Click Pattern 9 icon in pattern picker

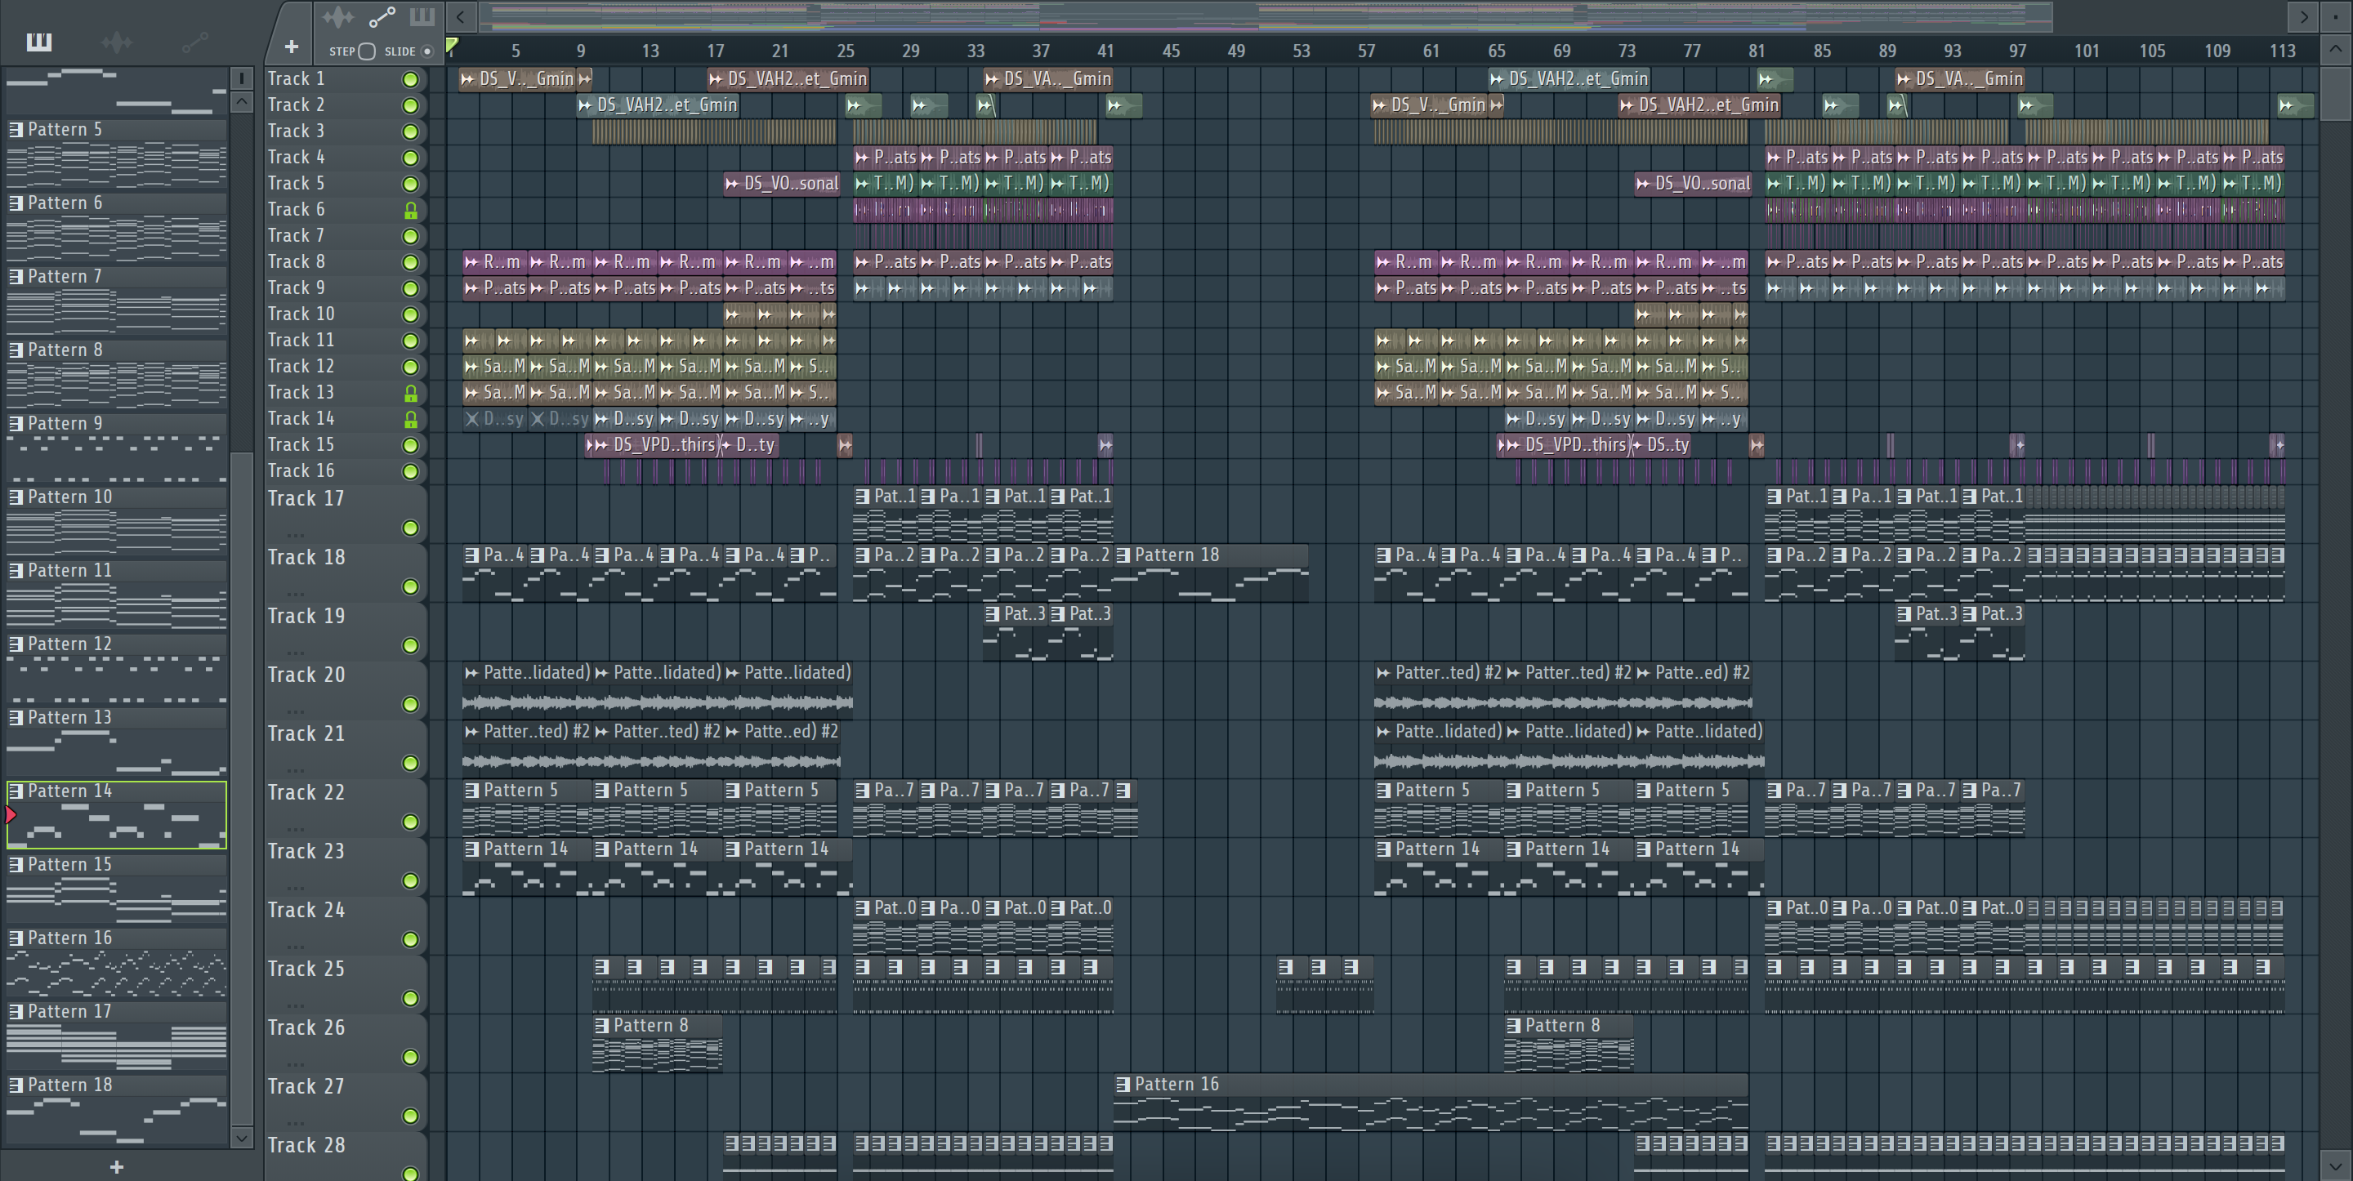tap(16, 424)
